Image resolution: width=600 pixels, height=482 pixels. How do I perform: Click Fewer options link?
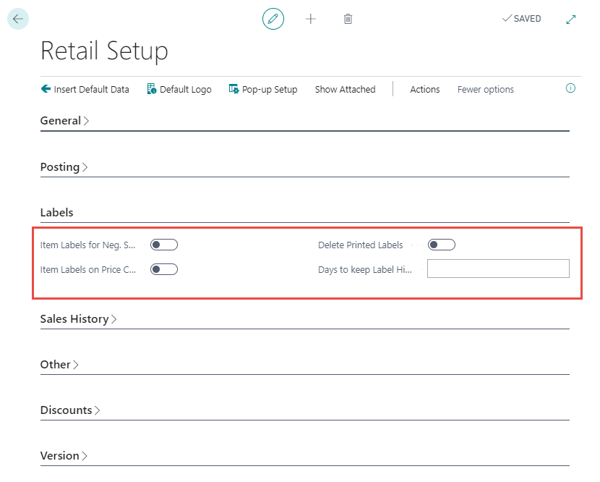(485, 89)
